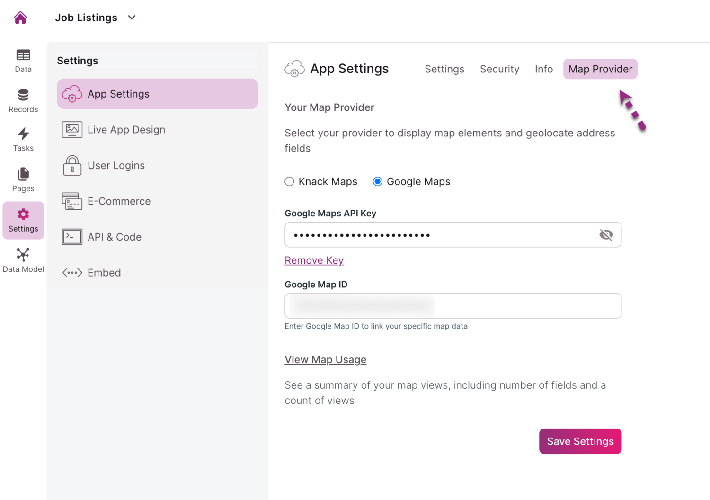Toggle API key visibility eye icon
Image resolution: width=710 pixels, height=500 pixels.
point(606,235)
